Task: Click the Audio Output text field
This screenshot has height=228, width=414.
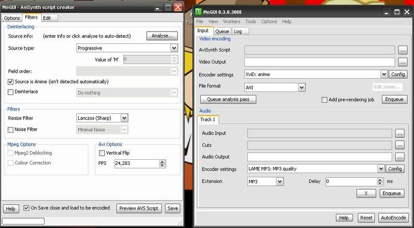Action: 319,157
